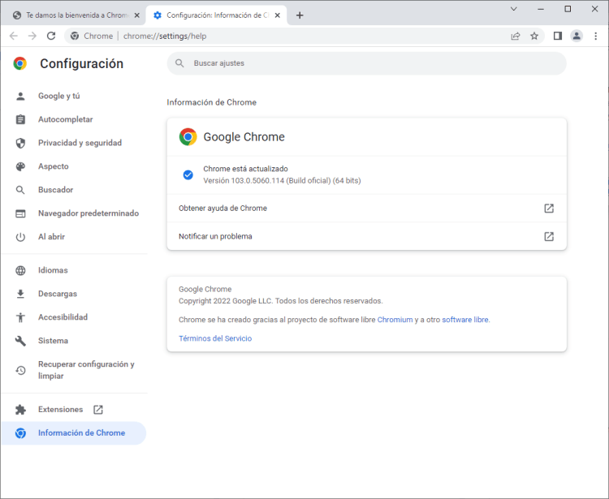The height and width of the screenshot is (499, 609).
Task: Click the reload page icon
Action: (51, 36)
